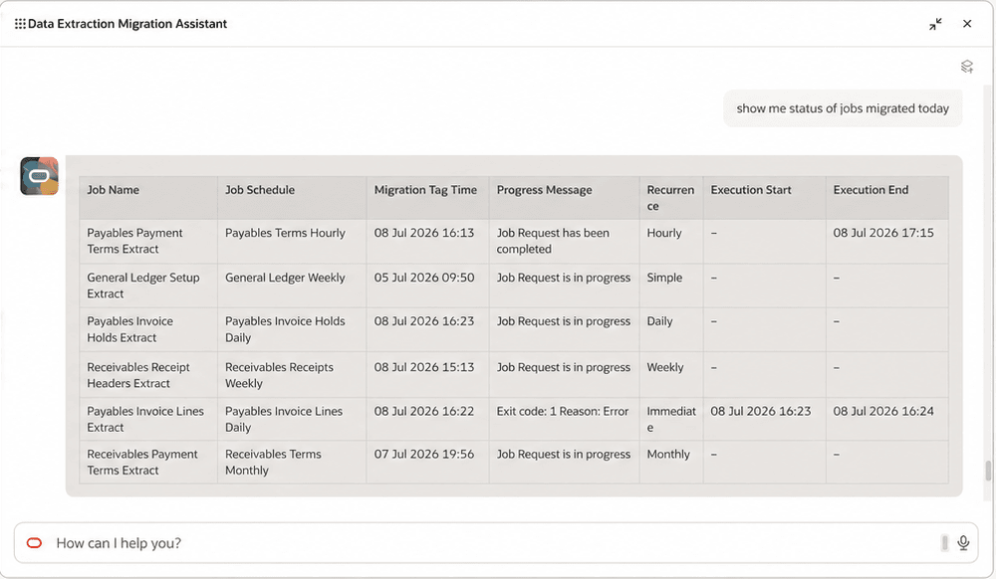
Task: Select 'Receivables Receipt Headers Extract' cell
Action: 148,375
